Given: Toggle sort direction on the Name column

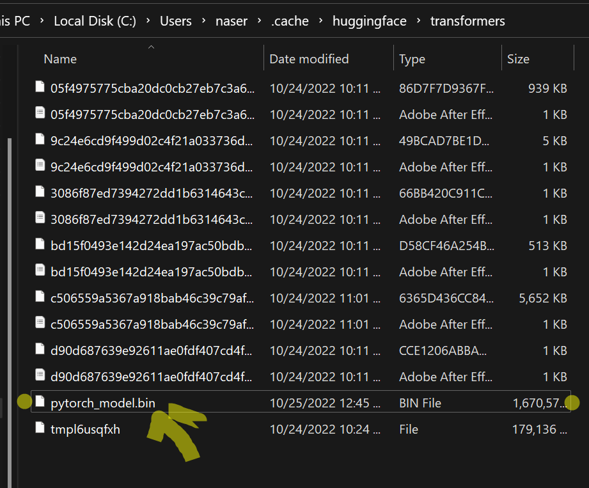Looking at the screenshot, I should (59, 59).
